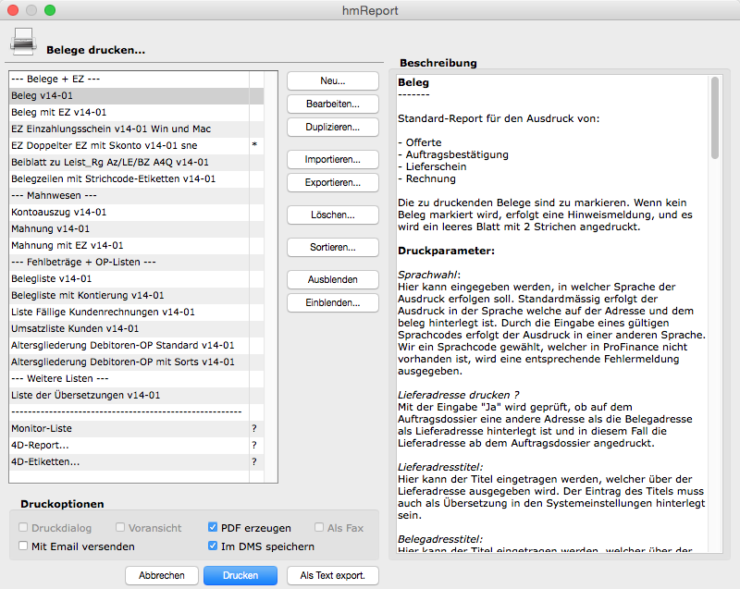This screenshot has height=589, width=740.
Task: Click the Importieren... button
Action: [x=332, y=159]
